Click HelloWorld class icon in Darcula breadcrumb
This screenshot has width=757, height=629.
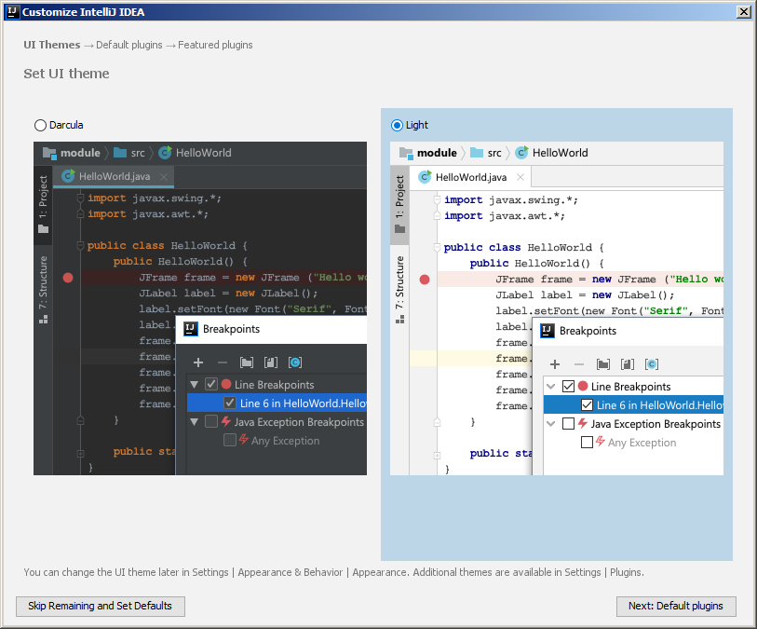click(165, 153)
